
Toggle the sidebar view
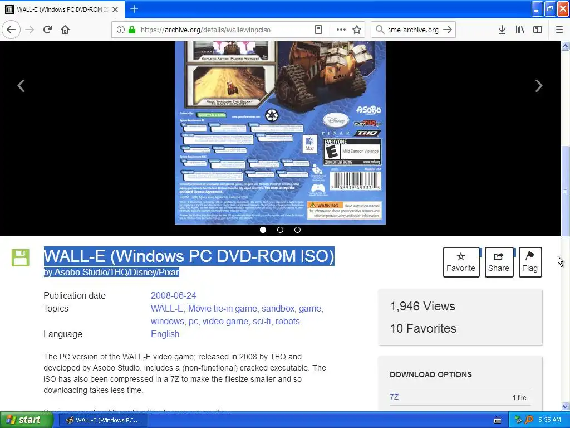click(x=538, y=30)
